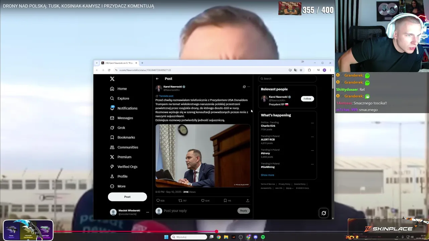Open post options three-dot menu

(249, 87)
